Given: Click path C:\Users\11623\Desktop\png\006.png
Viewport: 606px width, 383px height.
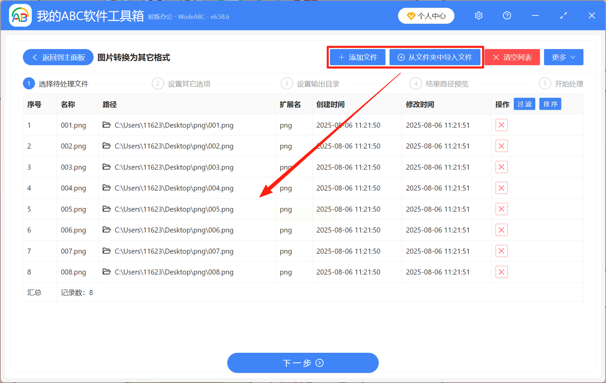Looking at the screenshot, I should [174, 230].
